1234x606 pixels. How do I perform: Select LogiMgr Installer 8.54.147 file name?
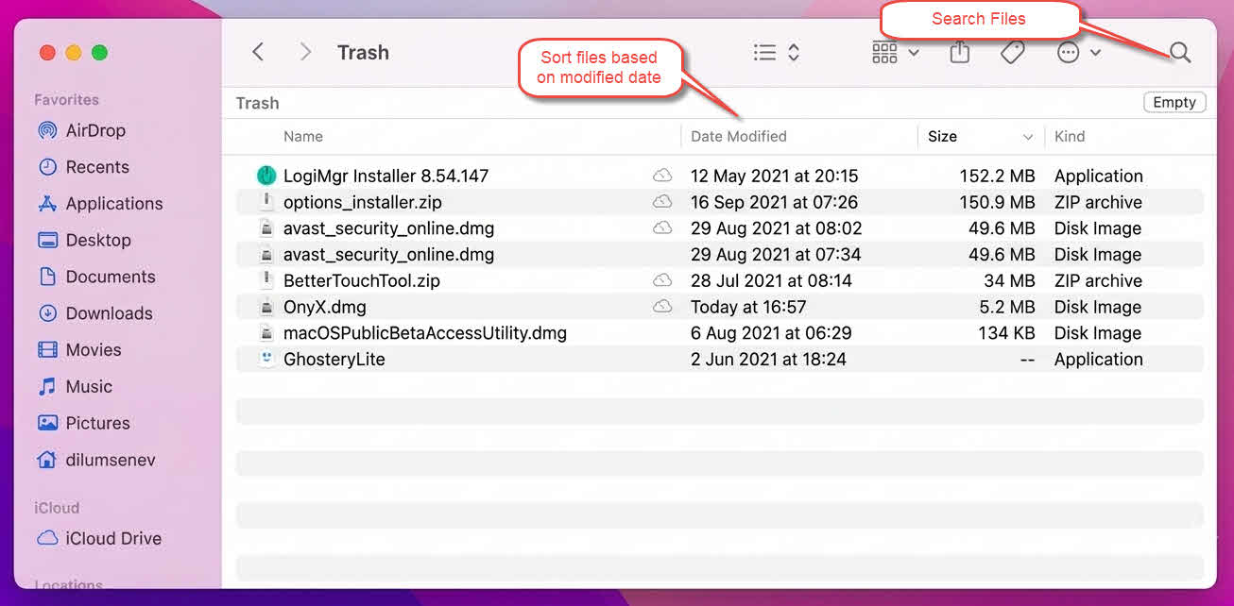(386, 176)
